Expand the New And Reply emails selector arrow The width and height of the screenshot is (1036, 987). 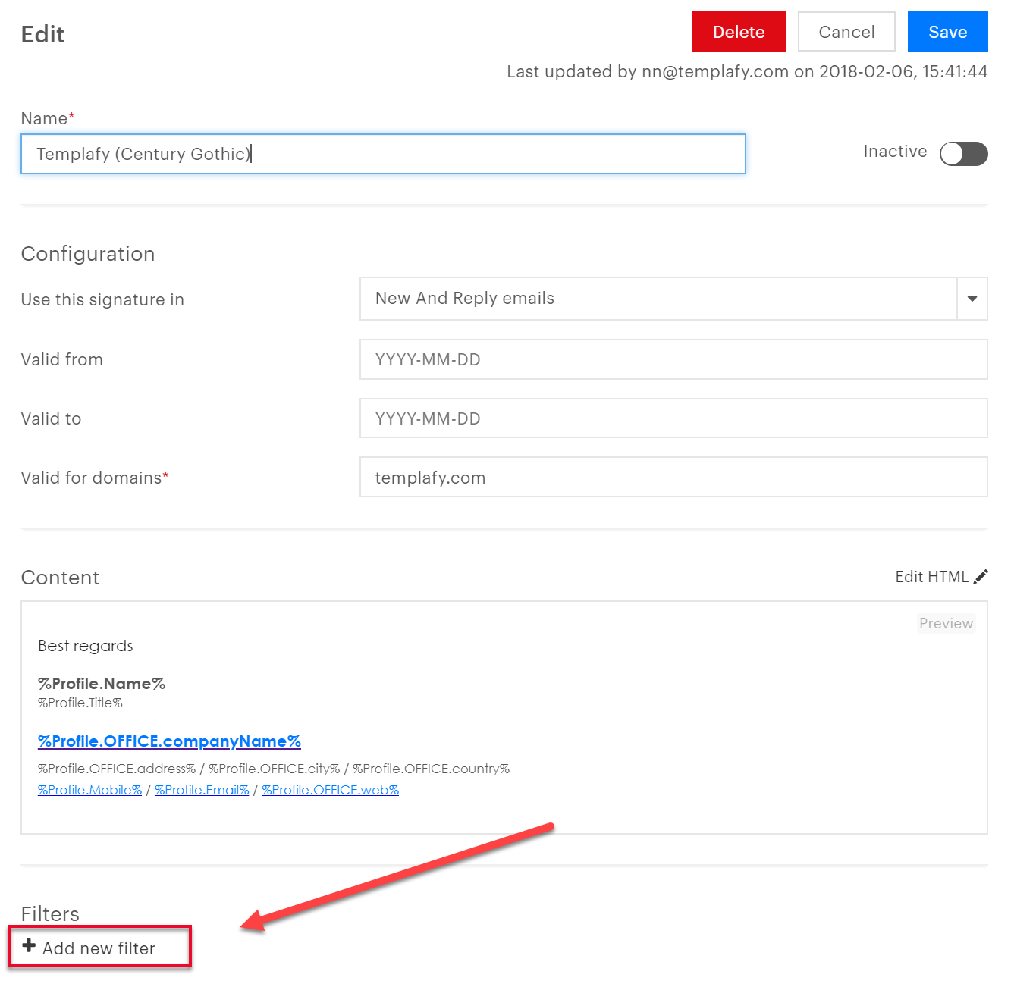(973, 299)
